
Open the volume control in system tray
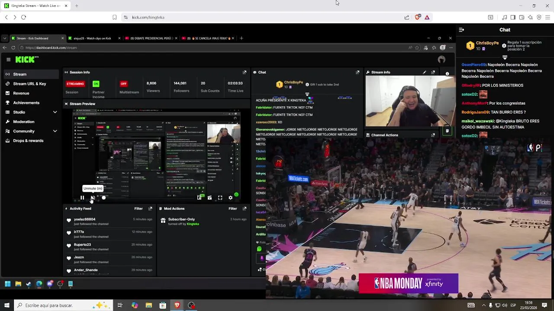click(504, 305)
